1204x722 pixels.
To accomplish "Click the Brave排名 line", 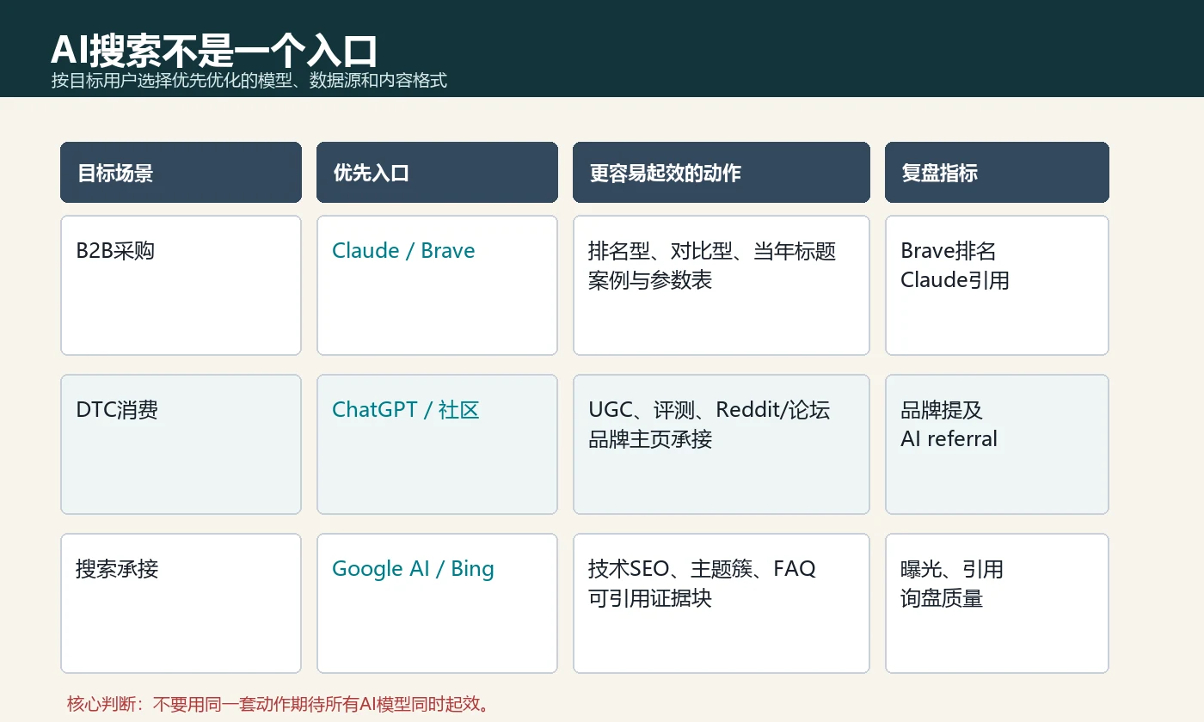I will click(949, 251).
